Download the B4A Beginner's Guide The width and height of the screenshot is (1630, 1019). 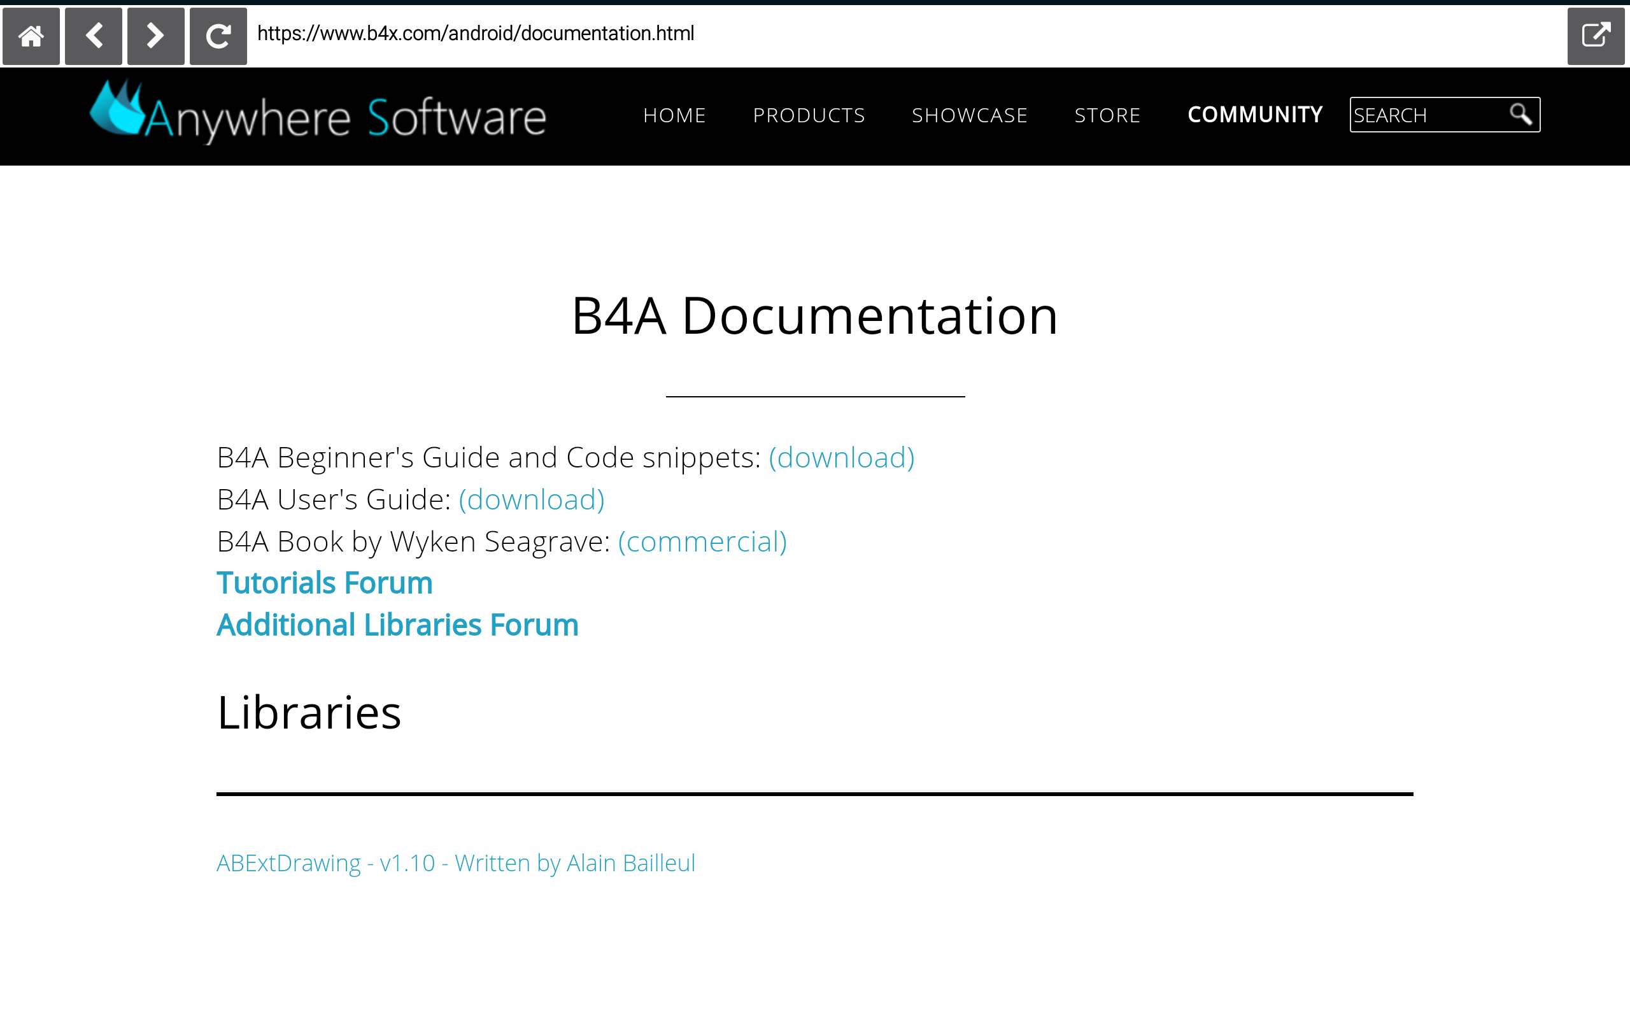(x=841, y=458)
